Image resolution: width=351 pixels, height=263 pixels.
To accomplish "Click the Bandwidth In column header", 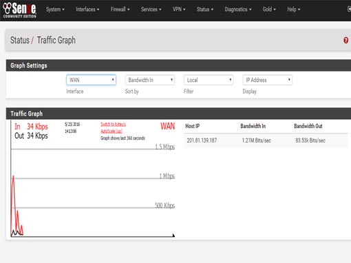I will pyautogui.click(x=253, y=126).
